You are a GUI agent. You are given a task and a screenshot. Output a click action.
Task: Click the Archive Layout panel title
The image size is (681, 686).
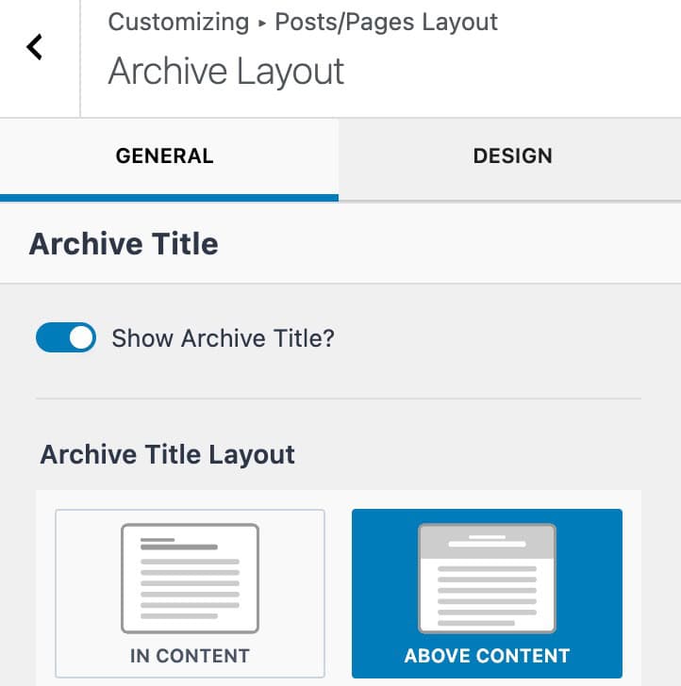click(226, 72)
